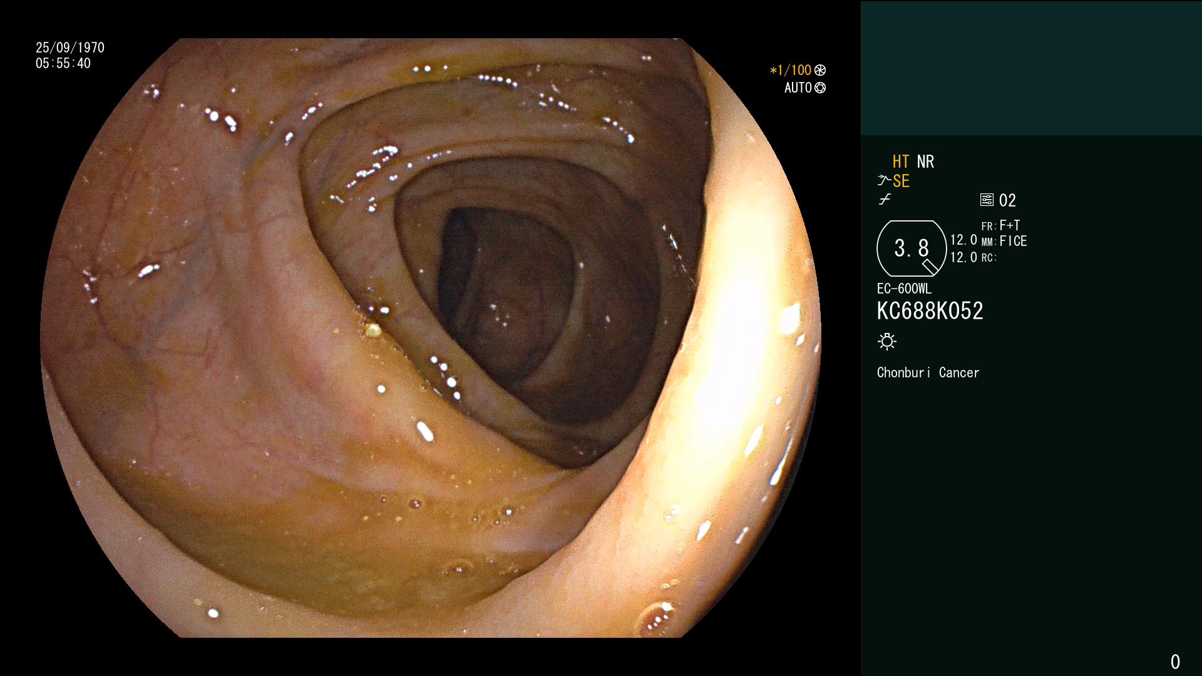Image resolution: width=1202 pixels, height=676 pixels.
Task: Click the time stamp 05:55:40
Action: pos(63,63)
